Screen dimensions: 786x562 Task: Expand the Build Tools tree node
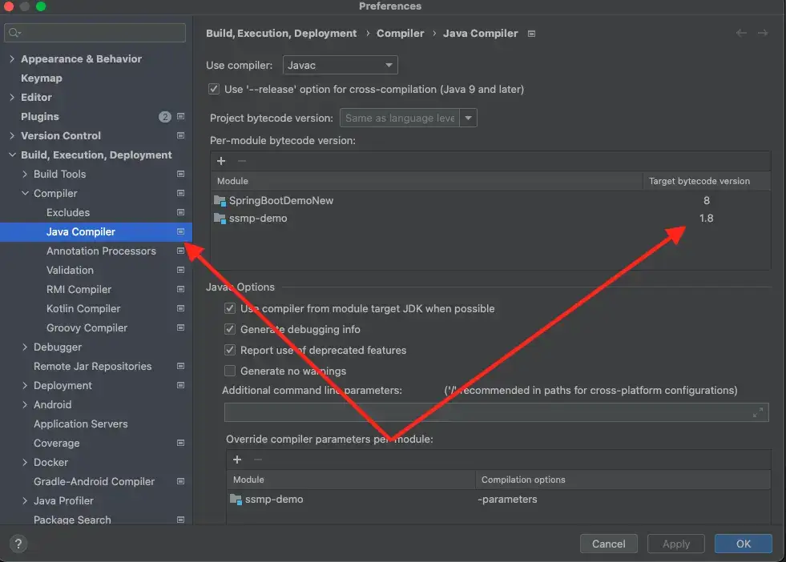[25, 175]
